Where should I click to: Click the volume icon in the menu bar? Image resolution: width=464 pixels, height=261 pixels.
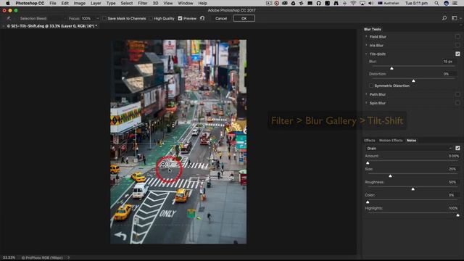[370, 3]
